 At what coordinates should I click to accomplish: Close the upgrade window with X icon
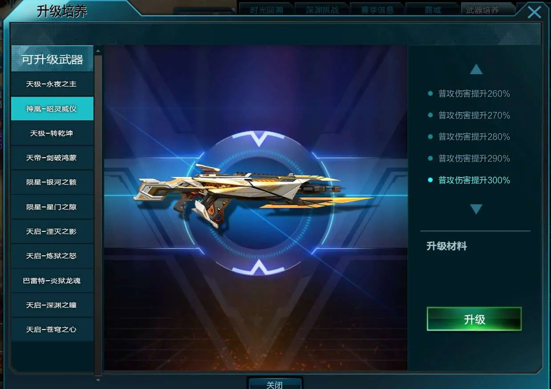pyautogui.click(x=534, y=12)
